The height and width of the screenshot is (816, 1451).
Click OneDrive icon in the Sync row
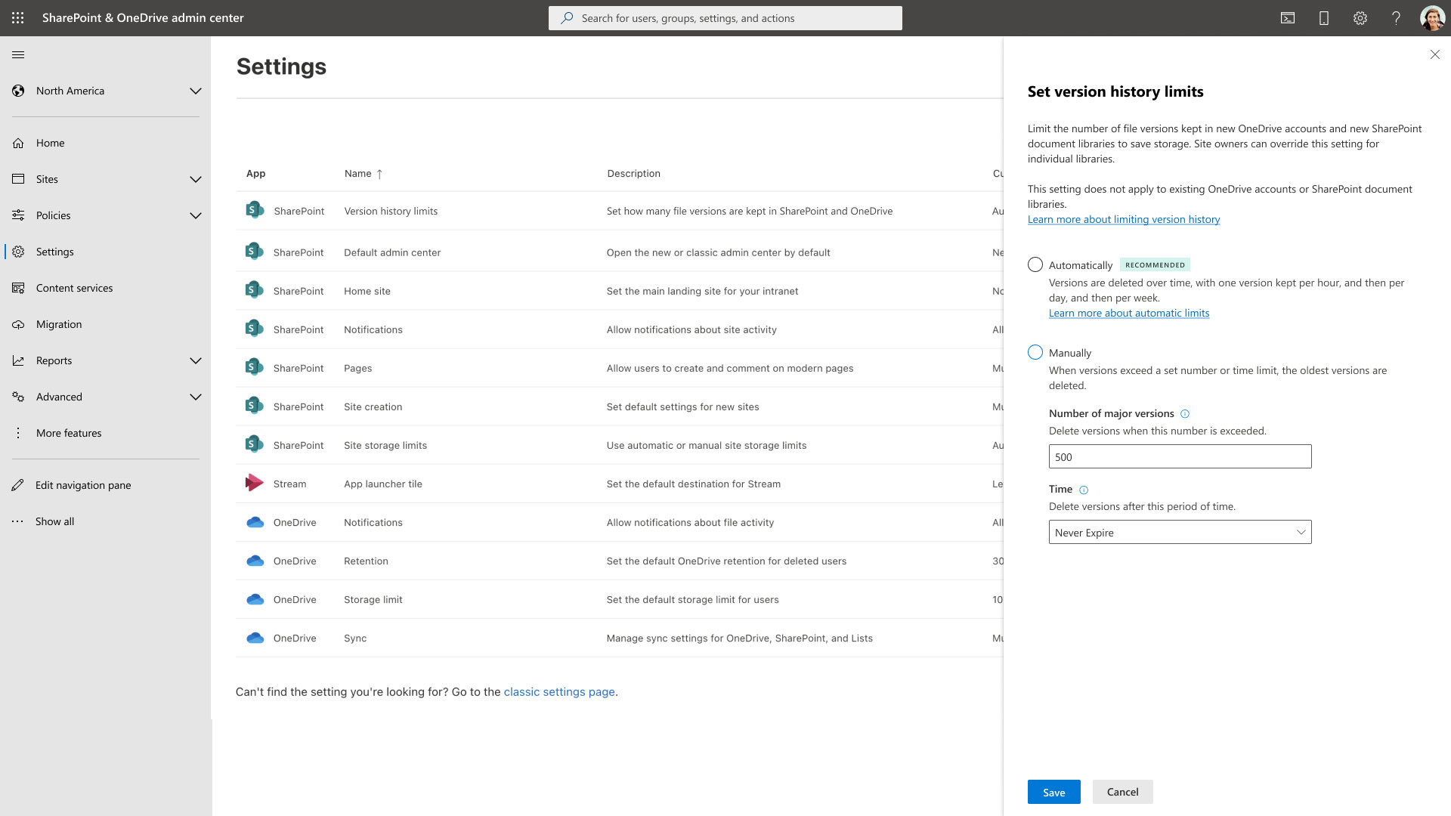click(255, 638)
